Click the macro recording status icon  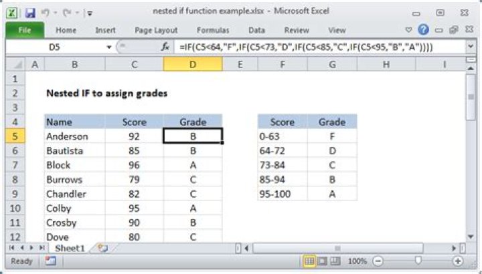click(x=50, y=261)
